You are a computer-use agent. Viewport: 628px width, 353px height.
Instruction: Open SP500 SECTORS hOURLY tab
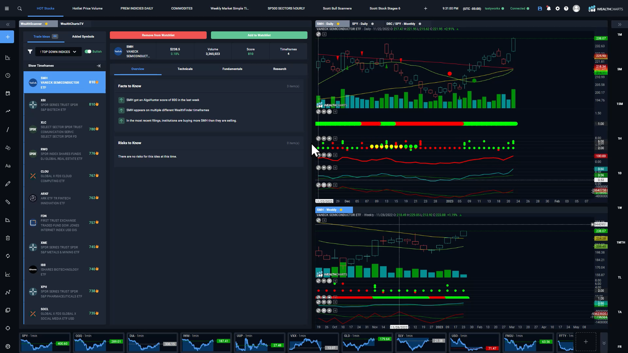click(x=286, y=8)
